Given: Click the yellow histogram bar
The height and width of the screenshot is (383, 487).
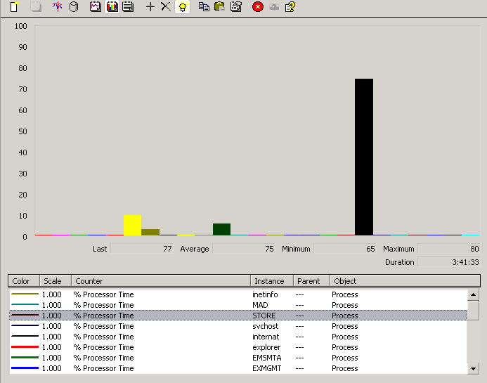Looking at the screenshot, I should point(133,225).
